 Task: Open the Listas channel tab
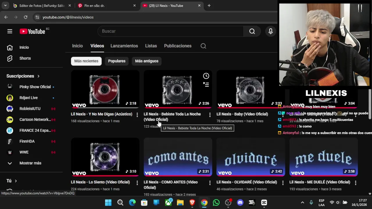coord(151,46)
